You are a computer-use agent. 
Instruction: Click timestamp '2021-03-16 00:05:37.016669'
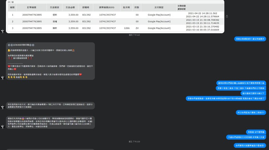202,30
